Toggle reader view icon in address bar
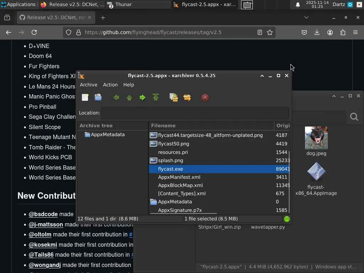Image resolution: width=364 pixels, height=273 pixels. pyautogui.click(x=260, y=32)
